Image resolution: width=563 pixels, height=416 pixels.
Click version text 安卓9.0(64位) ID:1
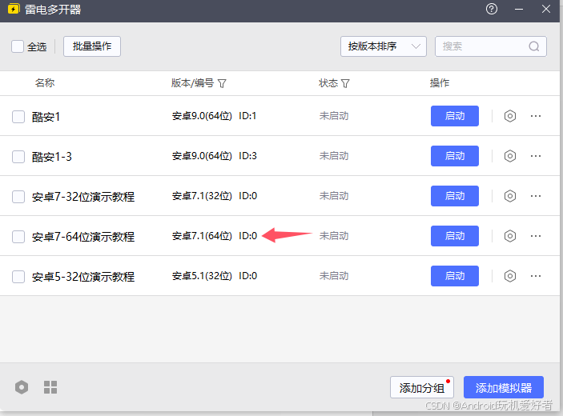[x=215, y=116]
